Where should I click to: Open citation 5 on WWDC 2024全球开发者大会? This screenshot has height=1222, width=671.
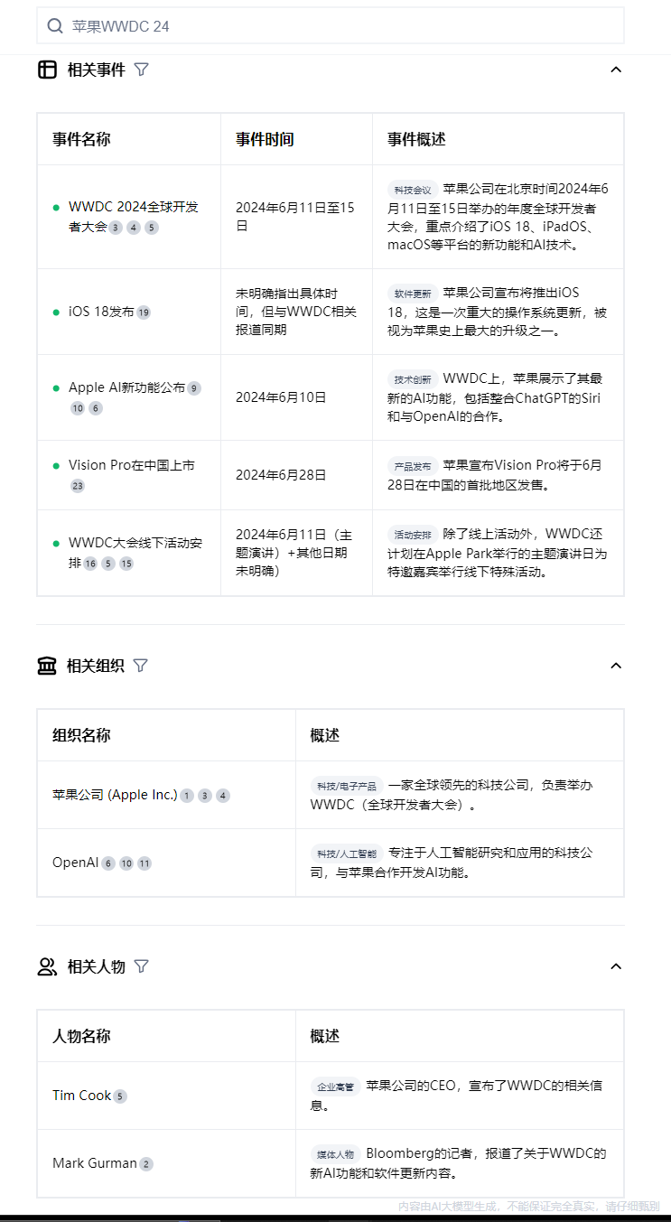tap(152, 228)
